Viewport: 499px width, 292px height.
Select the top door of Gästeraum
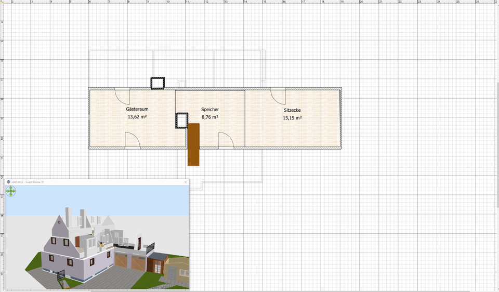pos(122,96)
